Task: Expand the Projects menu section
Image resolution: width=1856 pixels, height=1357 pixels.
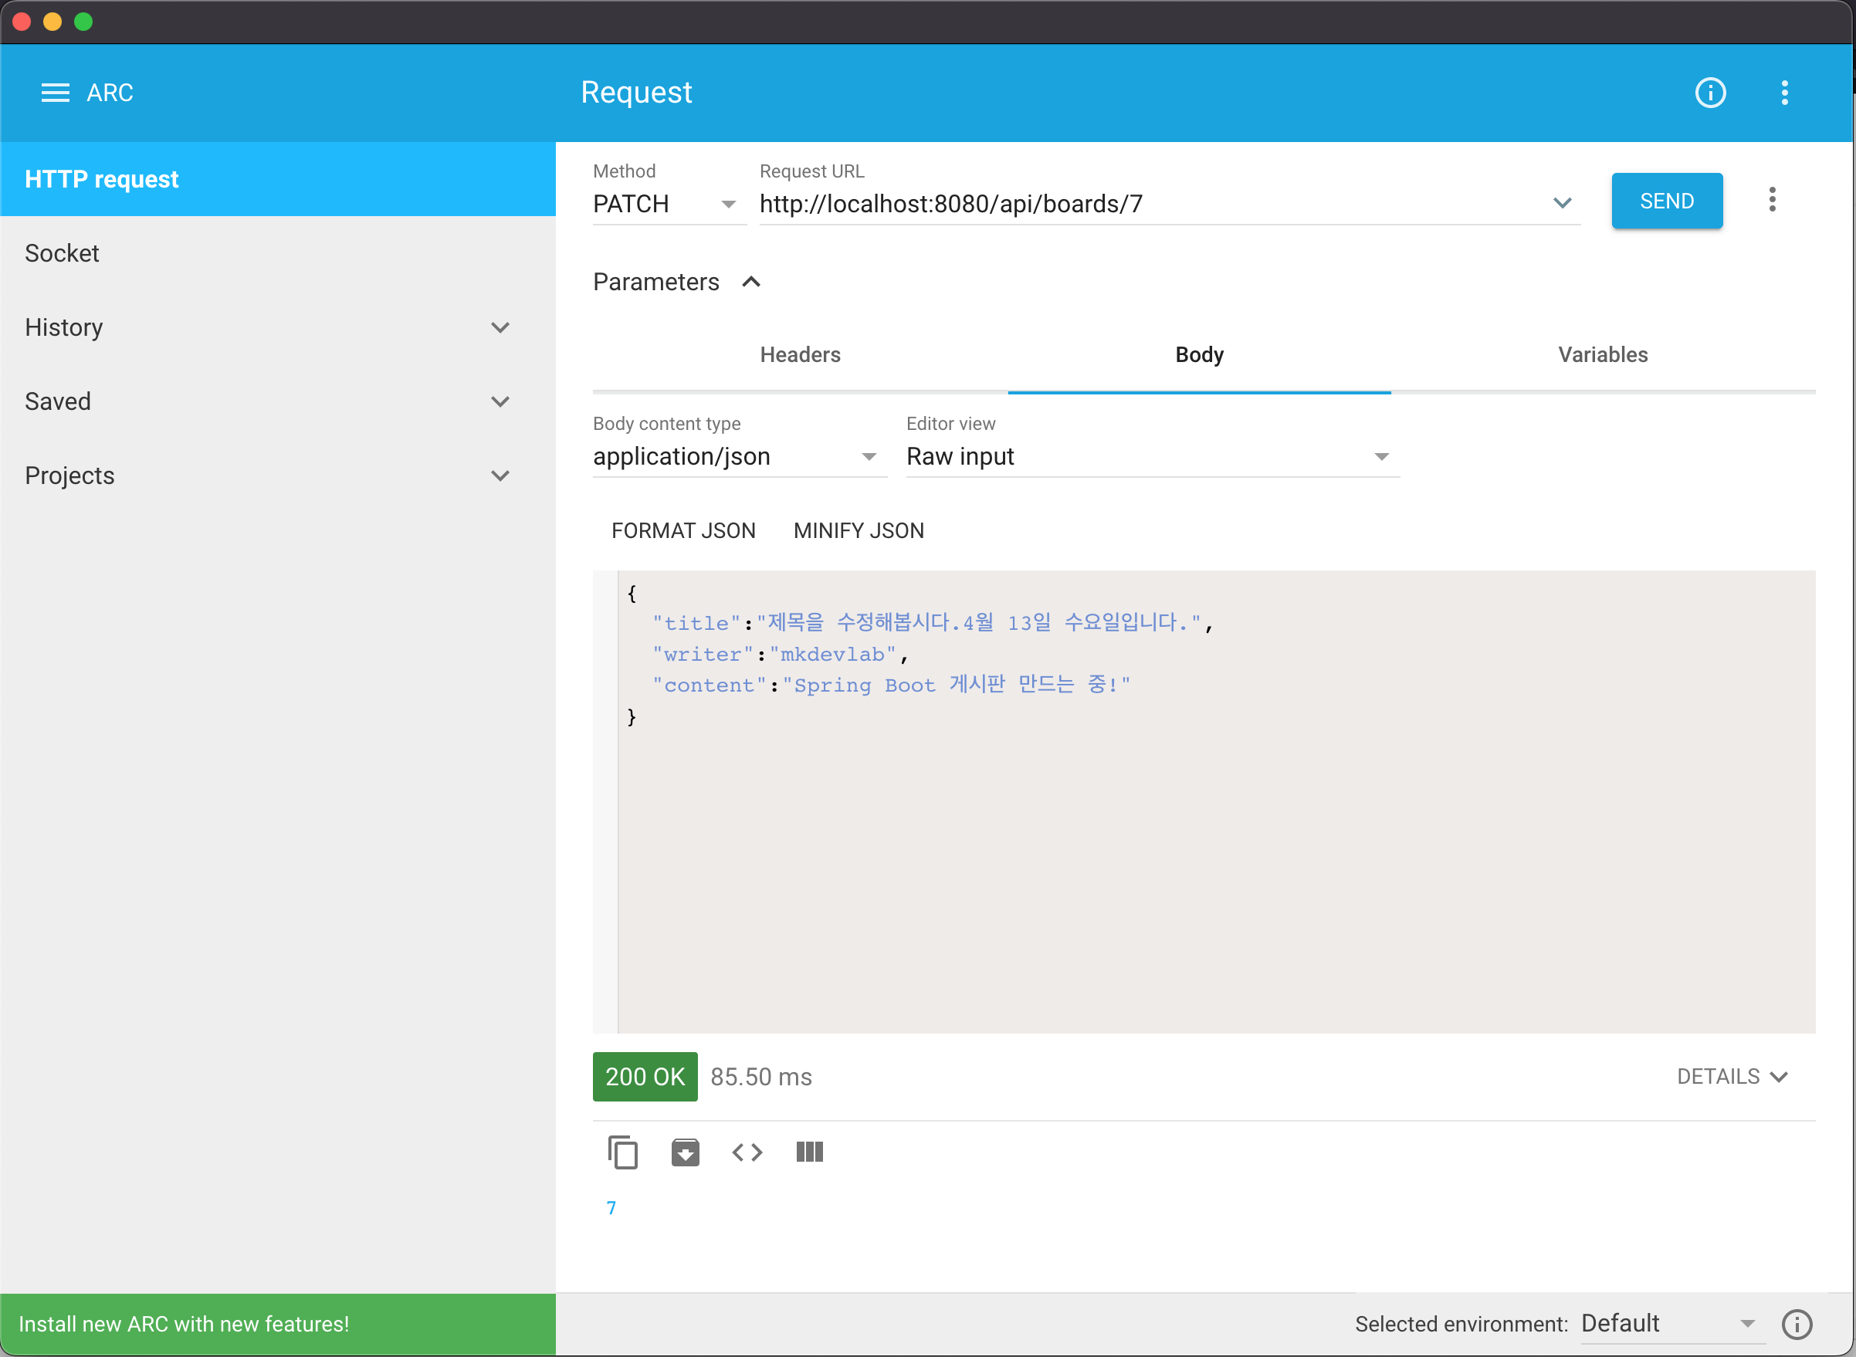Action: (278, 475)
